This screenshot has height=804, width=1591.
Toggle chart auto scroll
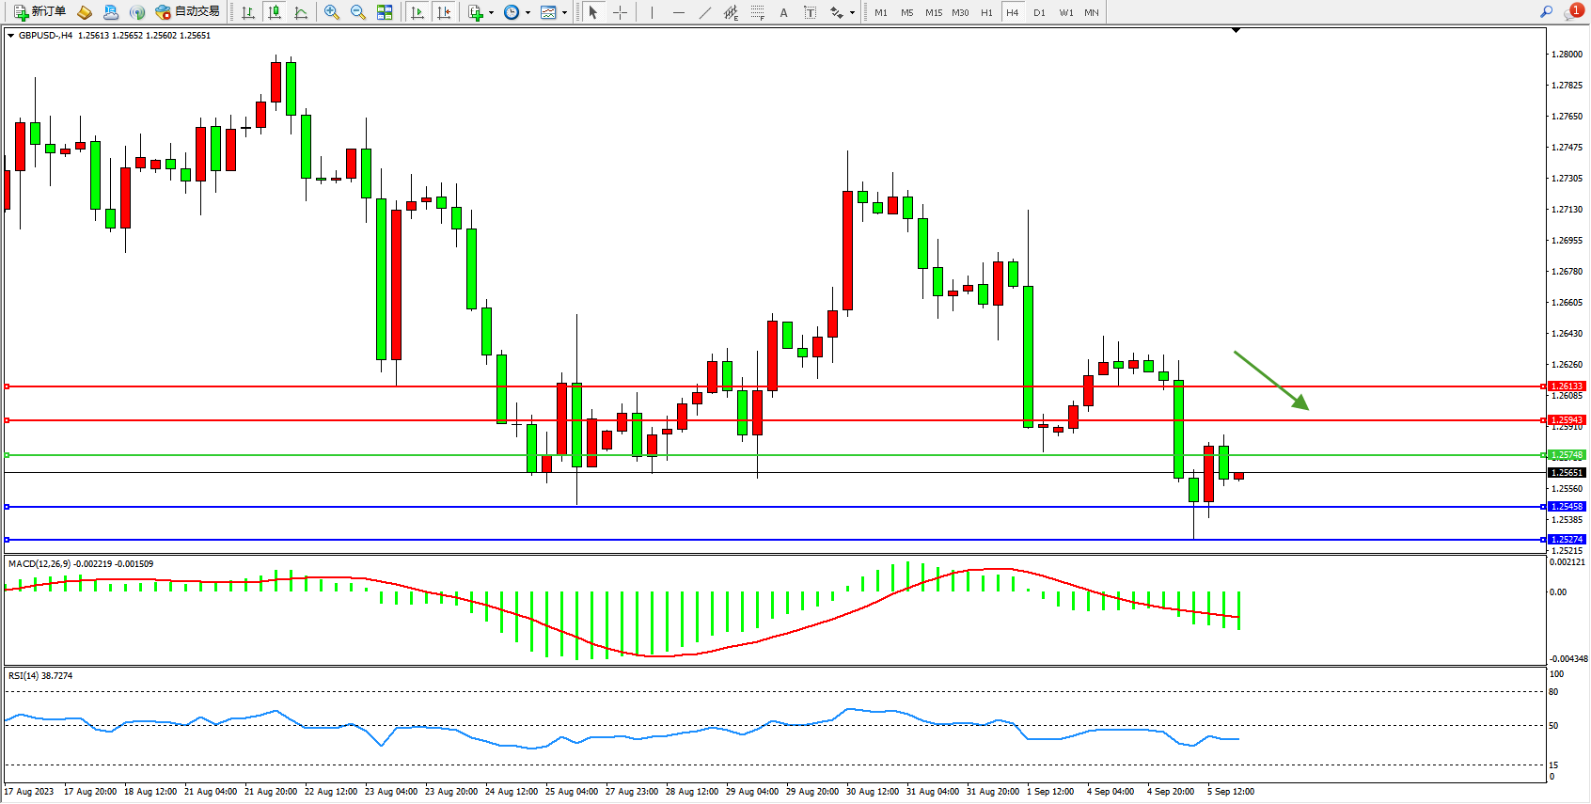(417, 12)
